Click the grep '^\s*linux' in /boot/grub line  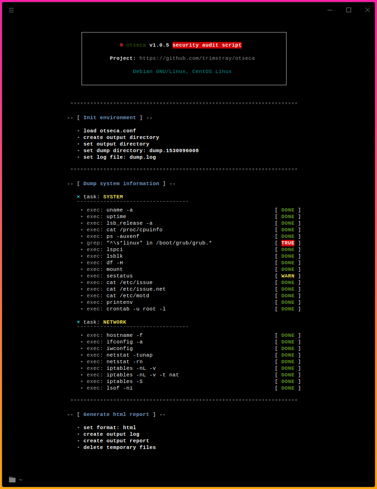pyautogui.click(x=149, y=243)
